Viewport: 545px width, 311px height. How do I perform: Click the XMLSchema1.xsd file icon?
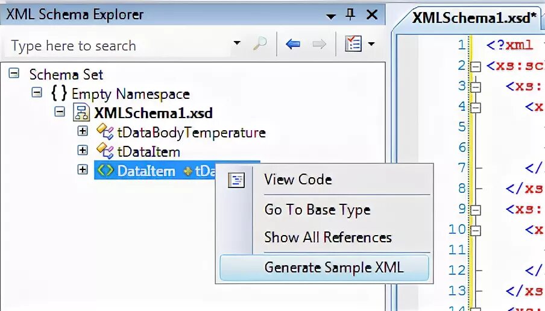pyautogui.click(x=81, y=113)
